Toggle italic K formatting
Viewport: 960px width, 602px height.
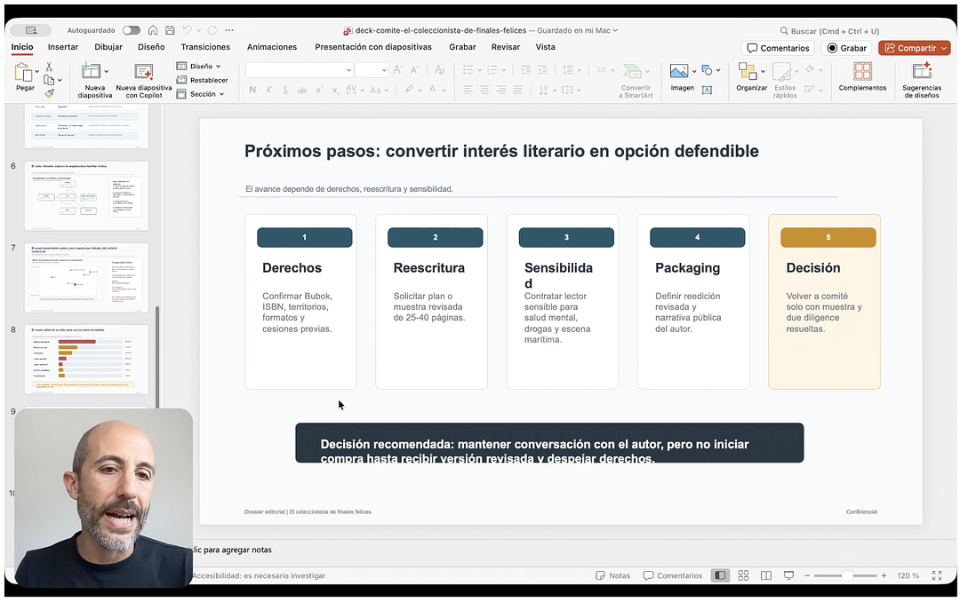tap(268, 90)
